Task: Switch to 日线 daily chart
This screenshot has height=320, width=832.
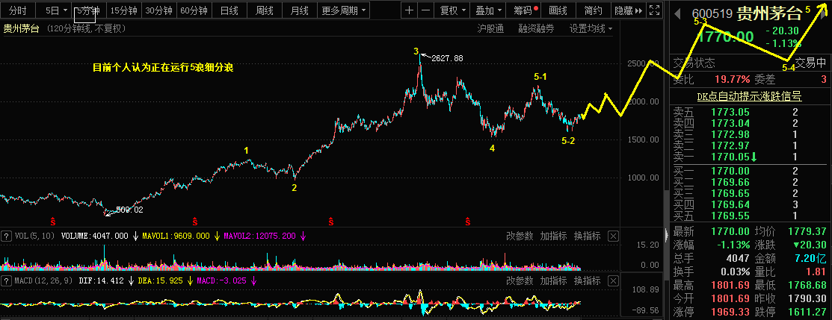Action: (229, 10)
